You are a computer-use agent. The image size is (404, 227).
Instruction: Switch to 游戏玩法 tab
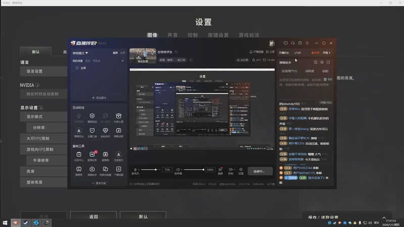(x=248, y=35)
